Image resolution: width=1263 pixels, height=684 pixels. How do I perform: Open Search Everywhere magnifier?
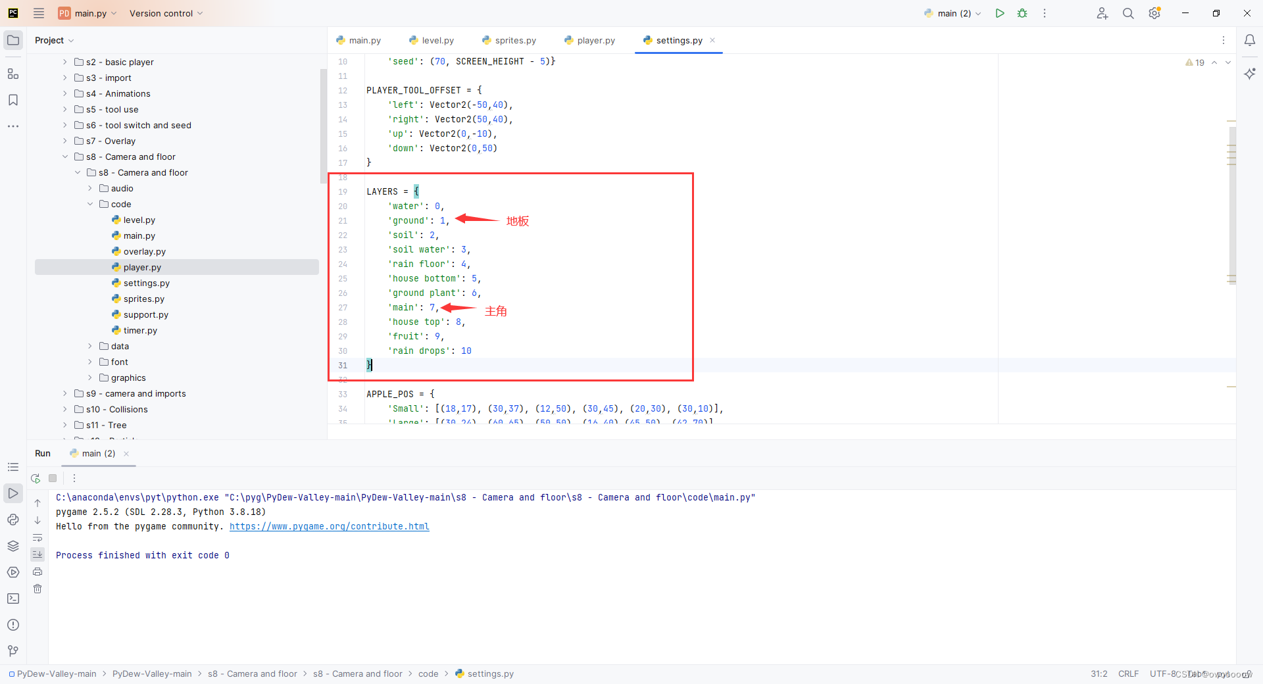1128,13
